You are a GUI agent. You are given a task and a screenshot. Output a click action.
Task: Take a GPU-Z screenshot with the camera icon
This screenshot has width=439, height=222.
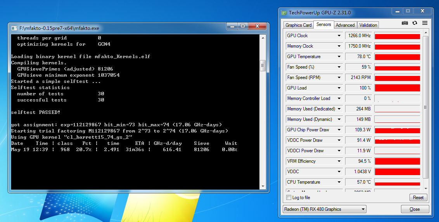pyautogui.click(x=404, y=23)
